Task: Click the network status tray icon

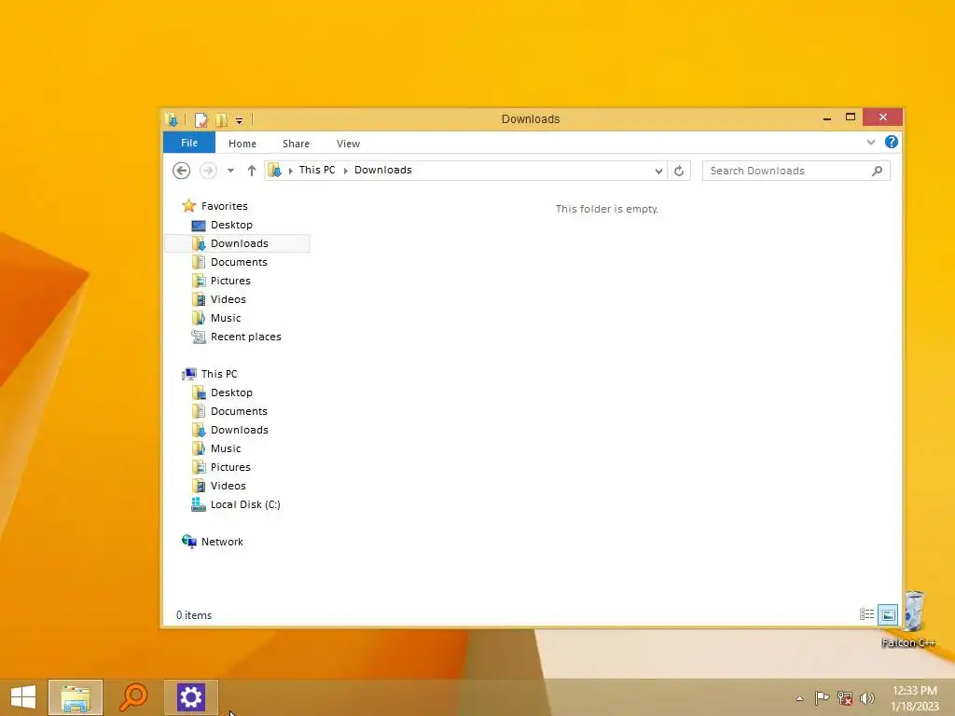Action: click(845, 697)
